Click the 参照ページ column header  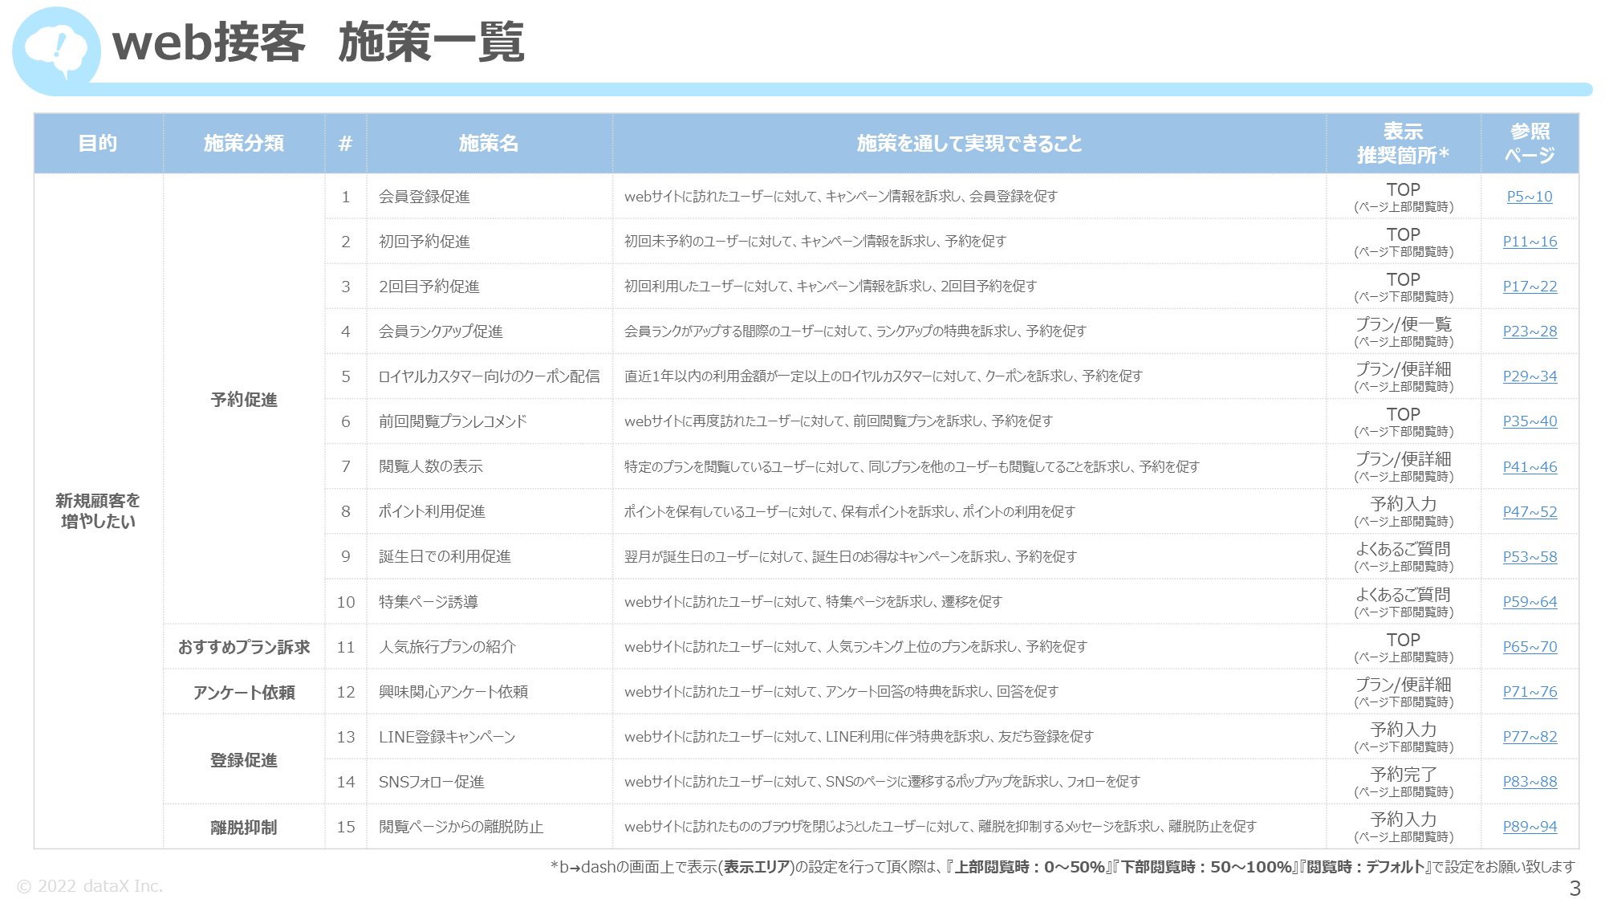pos(1530,144)
